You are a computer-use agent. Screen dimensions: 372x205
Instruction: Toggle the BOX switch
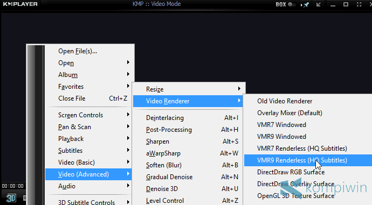pyautogui.click(x=292, y=4)
